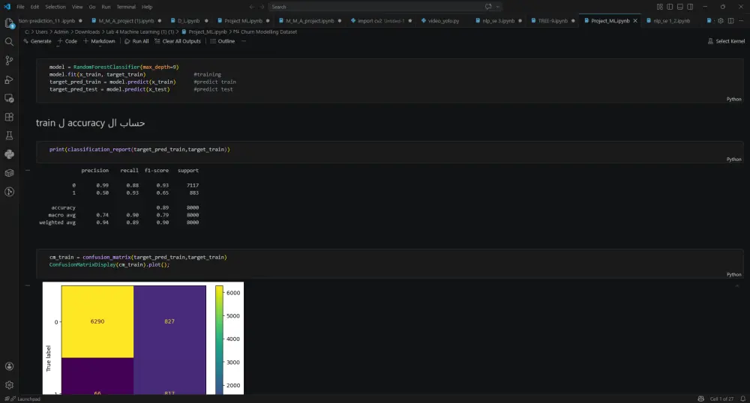Click the VS Code logo icon
Screen dimensions: 750x403
[7, 7]
